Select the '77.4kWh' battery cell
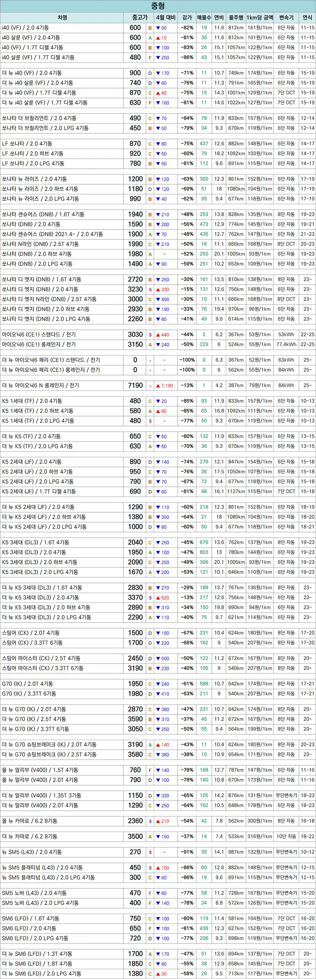Viewport: 316px width, 979px height. (x=286, y=344)
